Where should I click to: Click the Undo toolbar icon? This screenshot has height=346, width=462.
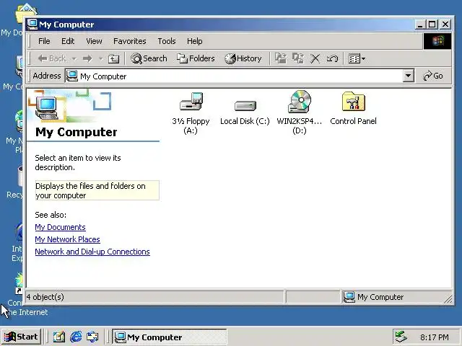(x=332, y=59)
